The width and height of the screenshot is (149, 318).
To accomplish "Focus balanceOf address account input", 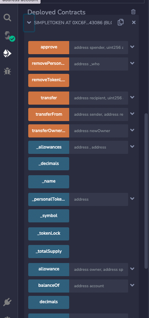I will coord(99,286).
